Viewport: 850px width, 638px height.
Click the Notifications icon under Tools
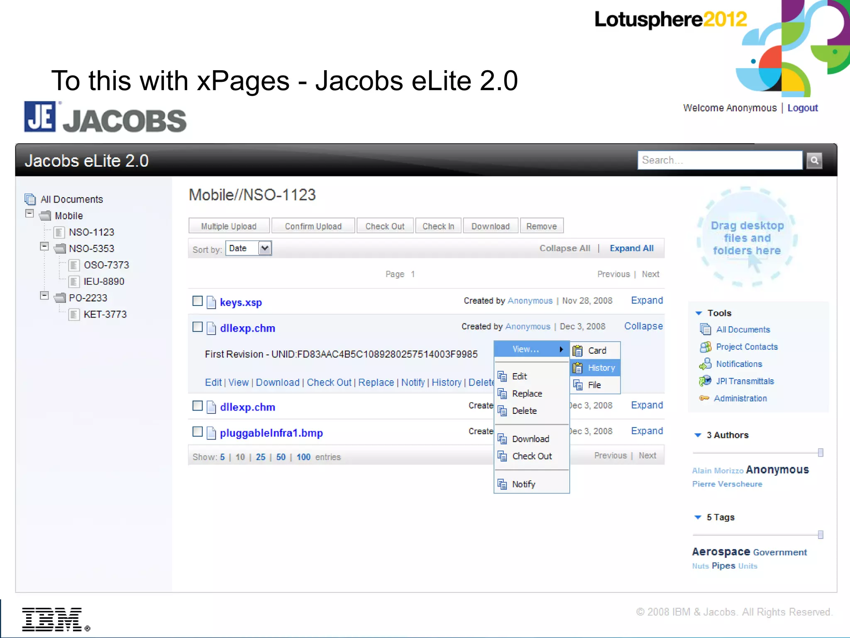pos(705,364)
